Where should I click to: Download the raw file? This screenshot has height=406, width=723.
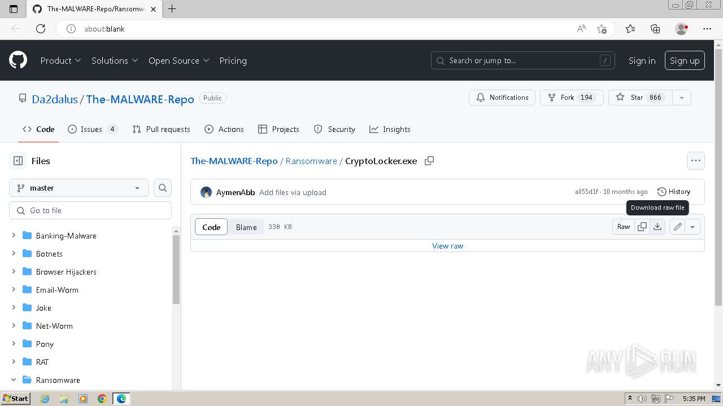coord(657,227)
